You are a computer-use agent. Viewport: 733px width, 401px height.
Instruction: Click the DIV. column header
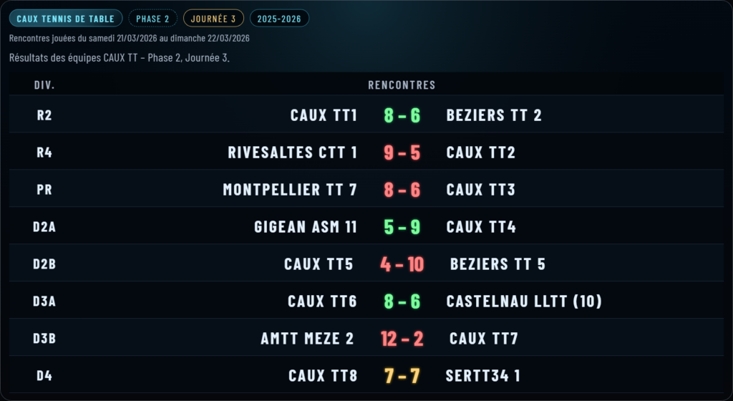coord(44,85)
